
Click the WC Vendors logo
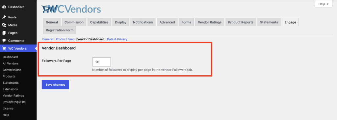[x=71, y=9]
